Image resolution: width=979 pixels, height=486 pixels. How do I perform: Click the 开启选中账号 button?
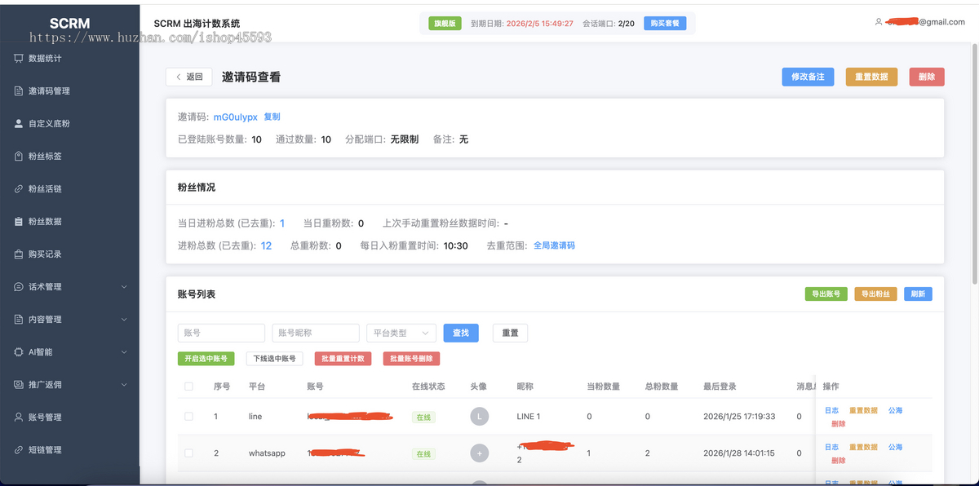[x=206, y=359]
